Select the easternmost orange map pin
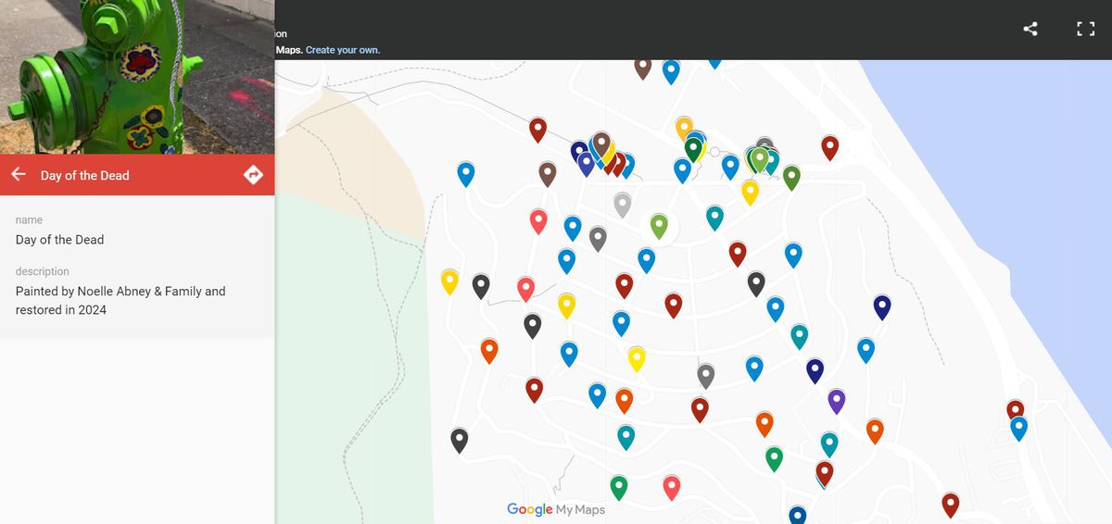The image size is (1112, 524). 875,430
